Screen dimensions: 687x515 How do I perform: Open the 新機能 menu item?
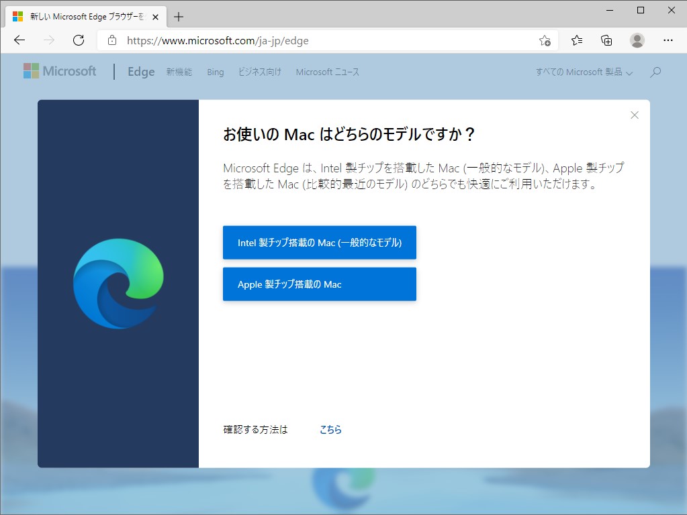point(178,72)
